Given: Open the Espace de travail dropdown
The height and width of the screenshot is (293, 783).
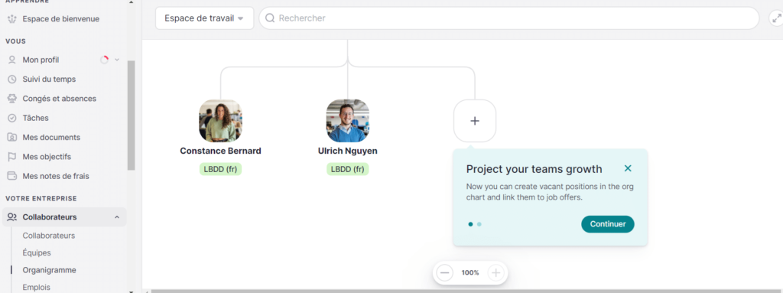Looking at the screenshot, I should click(x=204, y=18).
